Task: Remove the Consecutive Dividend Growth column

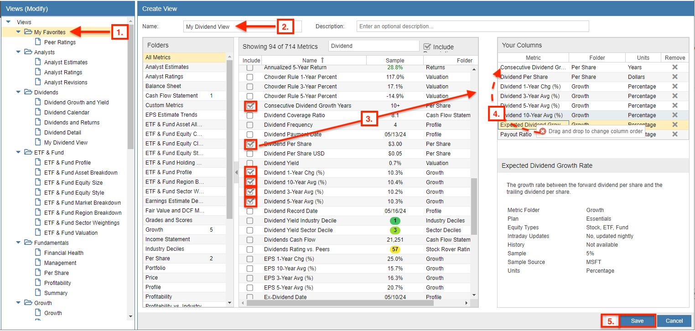Action: click(675, 67)
